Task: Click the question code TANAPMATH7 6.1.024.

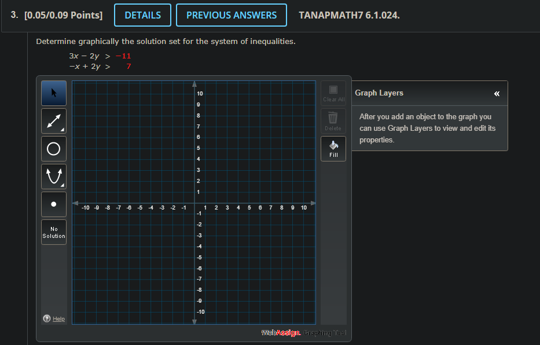Action: [349, 15]
